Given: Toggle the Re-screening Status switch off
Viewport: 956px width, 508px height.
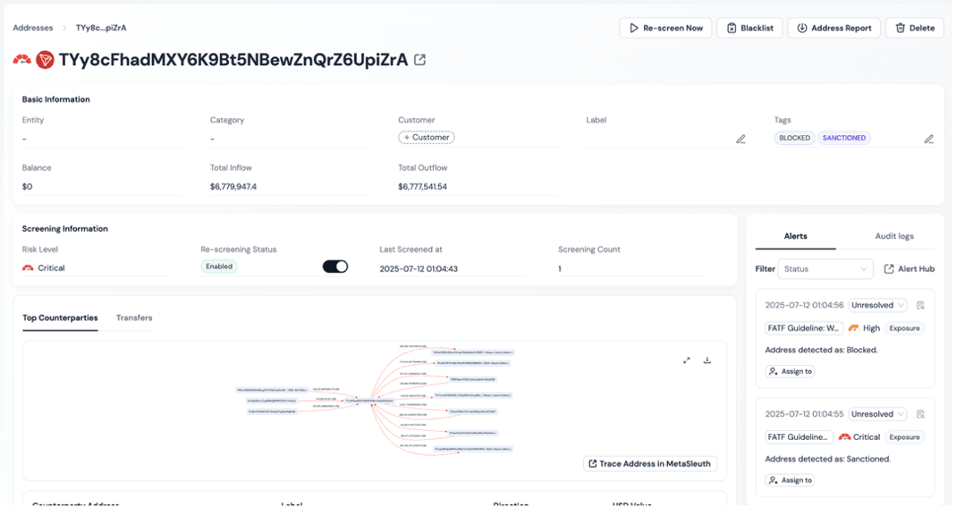Looking at the screenshot, I should click(x=335, y=267).
